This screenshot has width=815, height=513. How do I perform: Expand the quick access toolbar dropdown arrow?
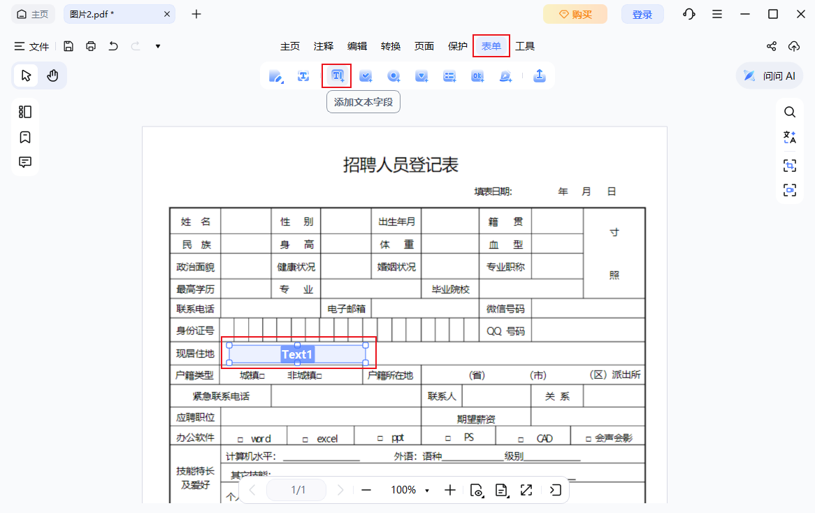[158, 46]
